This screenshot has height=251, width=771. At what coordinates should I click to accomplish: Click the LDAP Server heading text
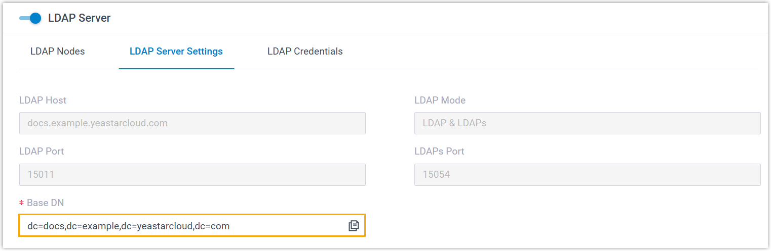coord(80,18)
